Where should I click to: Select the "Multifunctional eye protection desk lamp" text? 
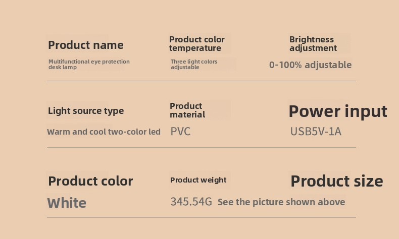(x=89, y=64)
